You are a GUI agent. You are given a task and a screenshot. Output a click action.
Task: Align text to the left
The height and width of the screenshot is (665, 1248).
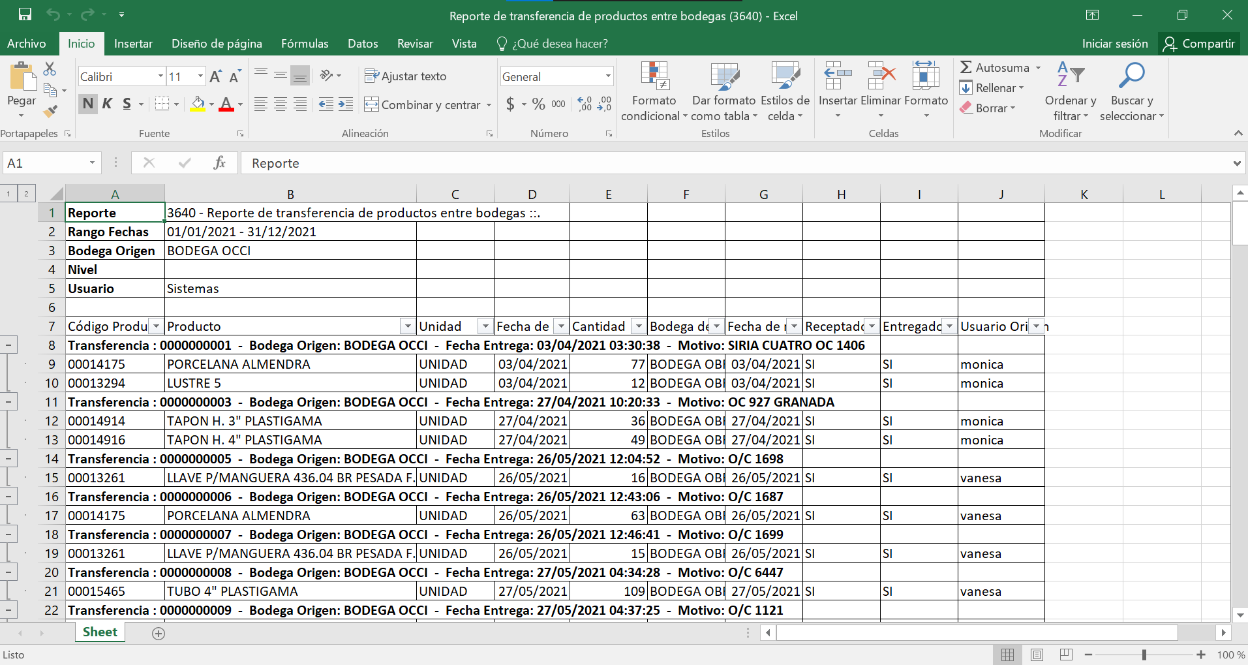(261, 104)
